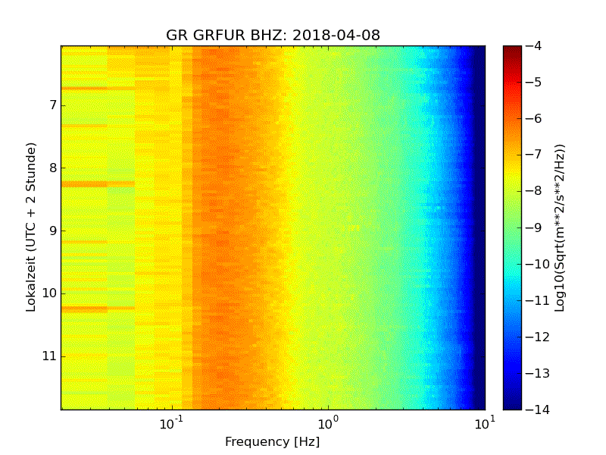
Task: Click the plot title 'GR GRFUR BHZ: 2018-04-08'
Action: pos(273,35)
